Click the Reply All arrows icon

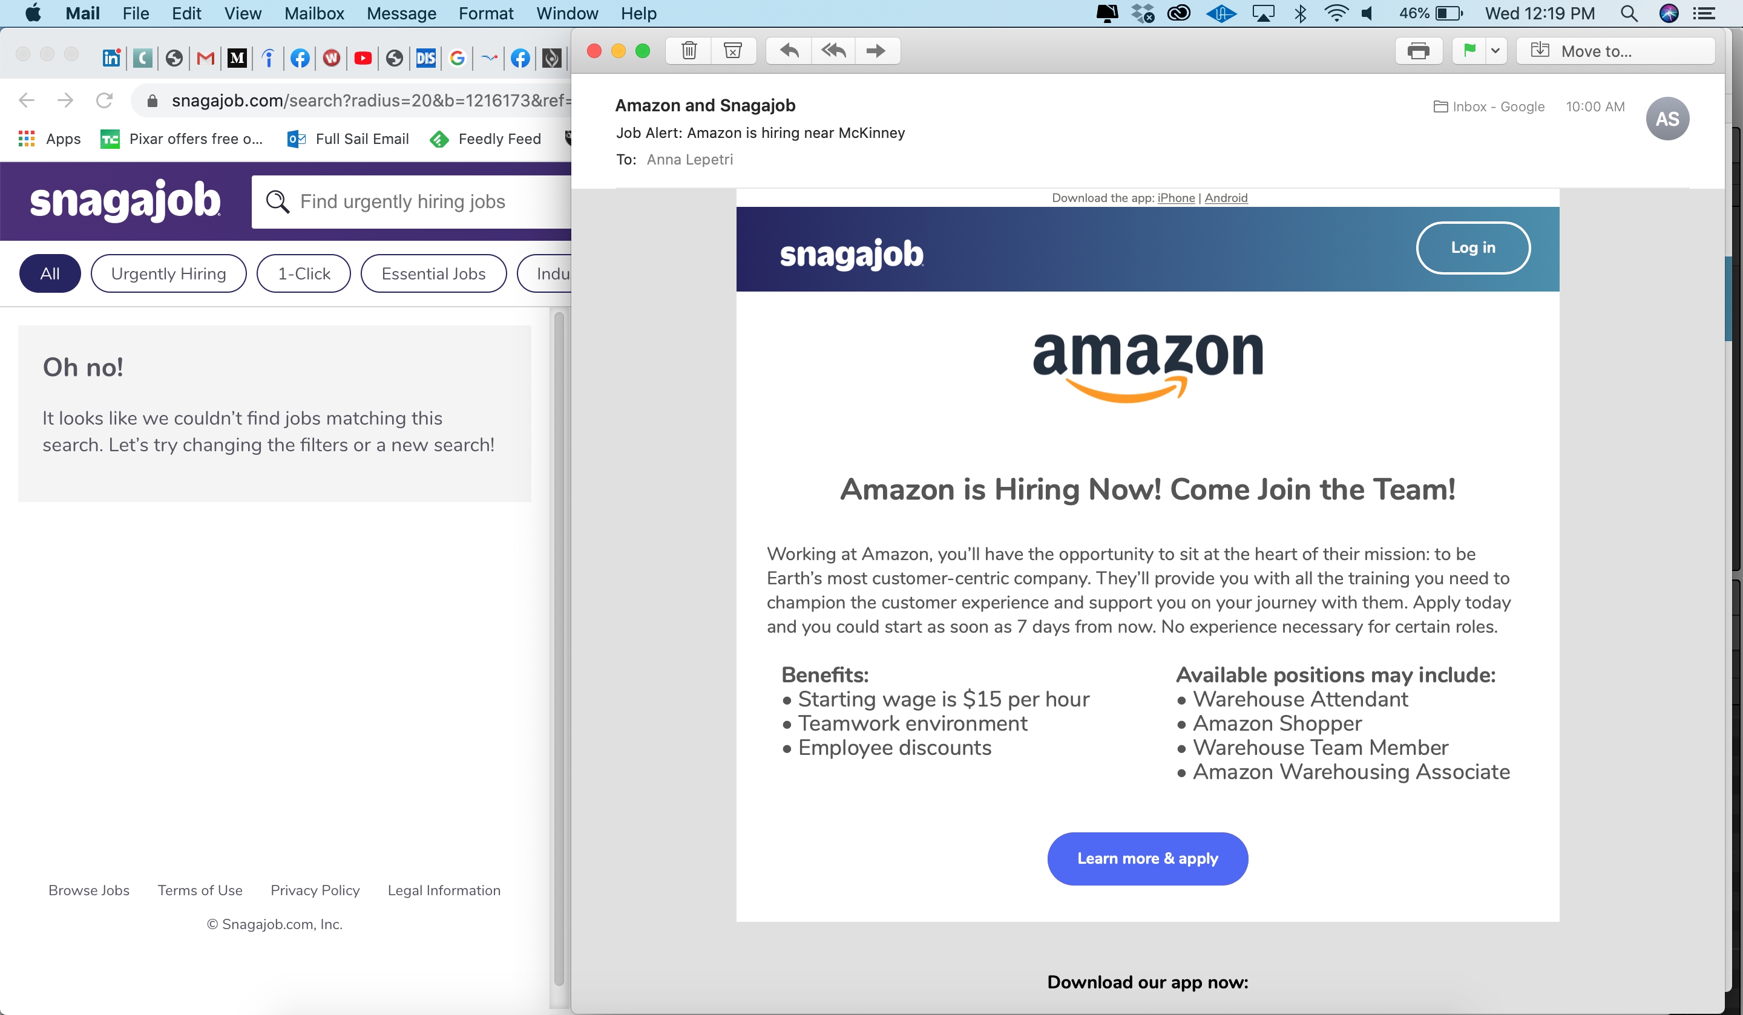pos(833,50)
